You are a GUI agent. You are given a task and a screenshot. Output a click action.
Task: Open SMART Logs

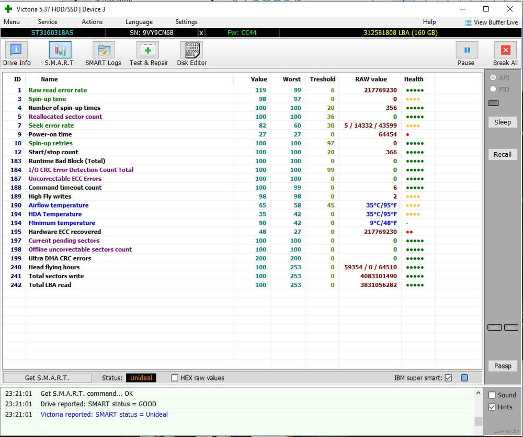[x=103, y=54]
